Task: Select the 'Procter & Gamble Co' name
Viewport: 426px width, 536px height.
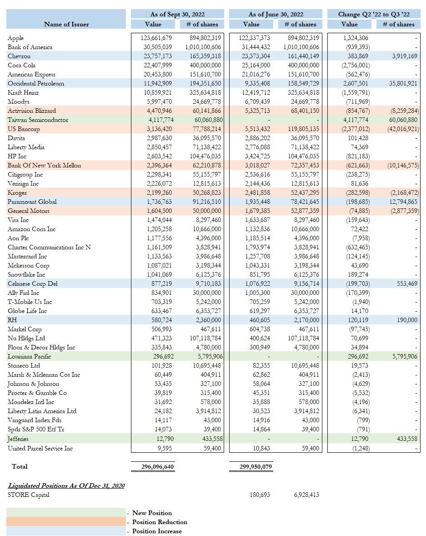Action: (x=37, y=393)
